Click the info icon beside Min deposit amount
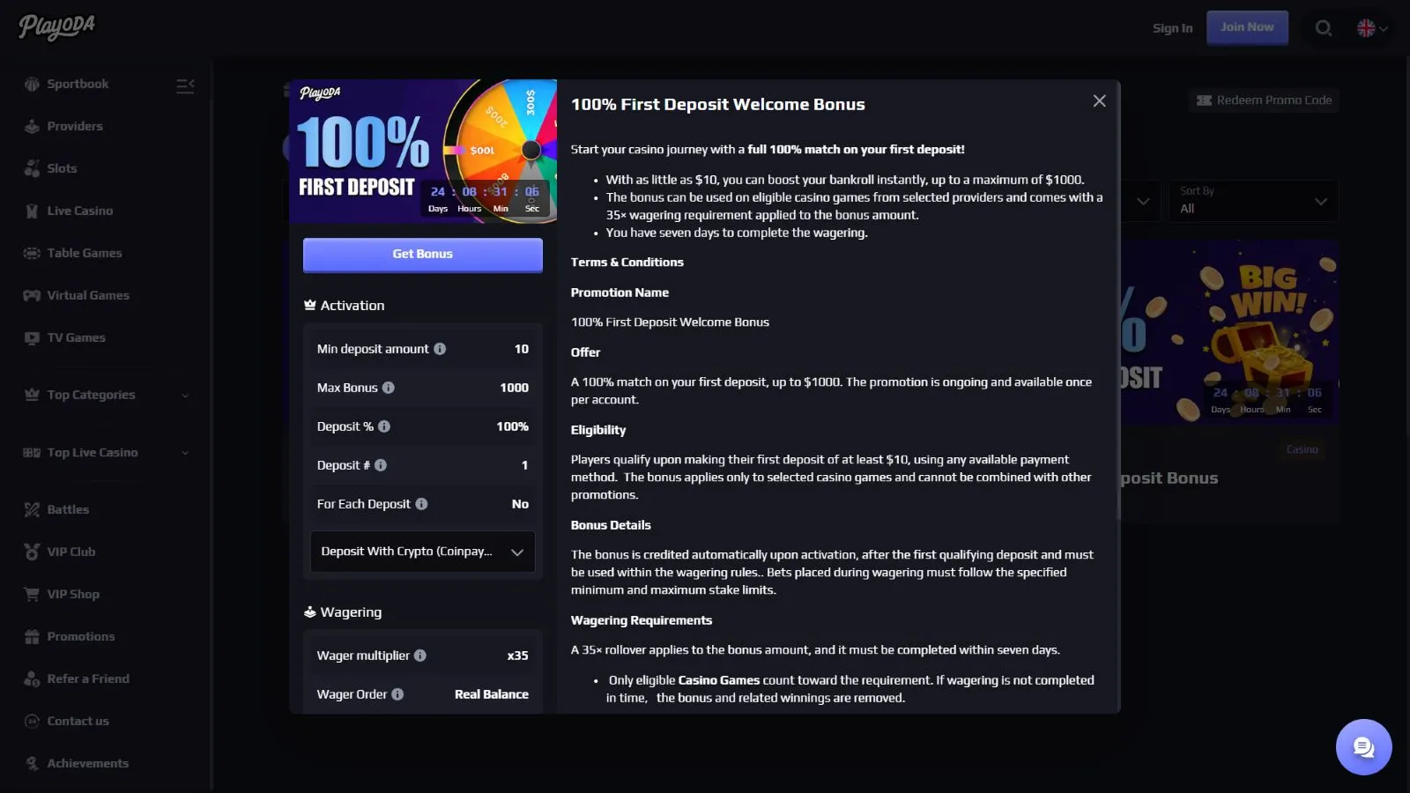 pos(440,349)
